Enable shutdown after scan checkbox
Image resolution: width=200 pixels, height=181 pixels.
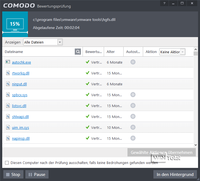tap(7, 163)
